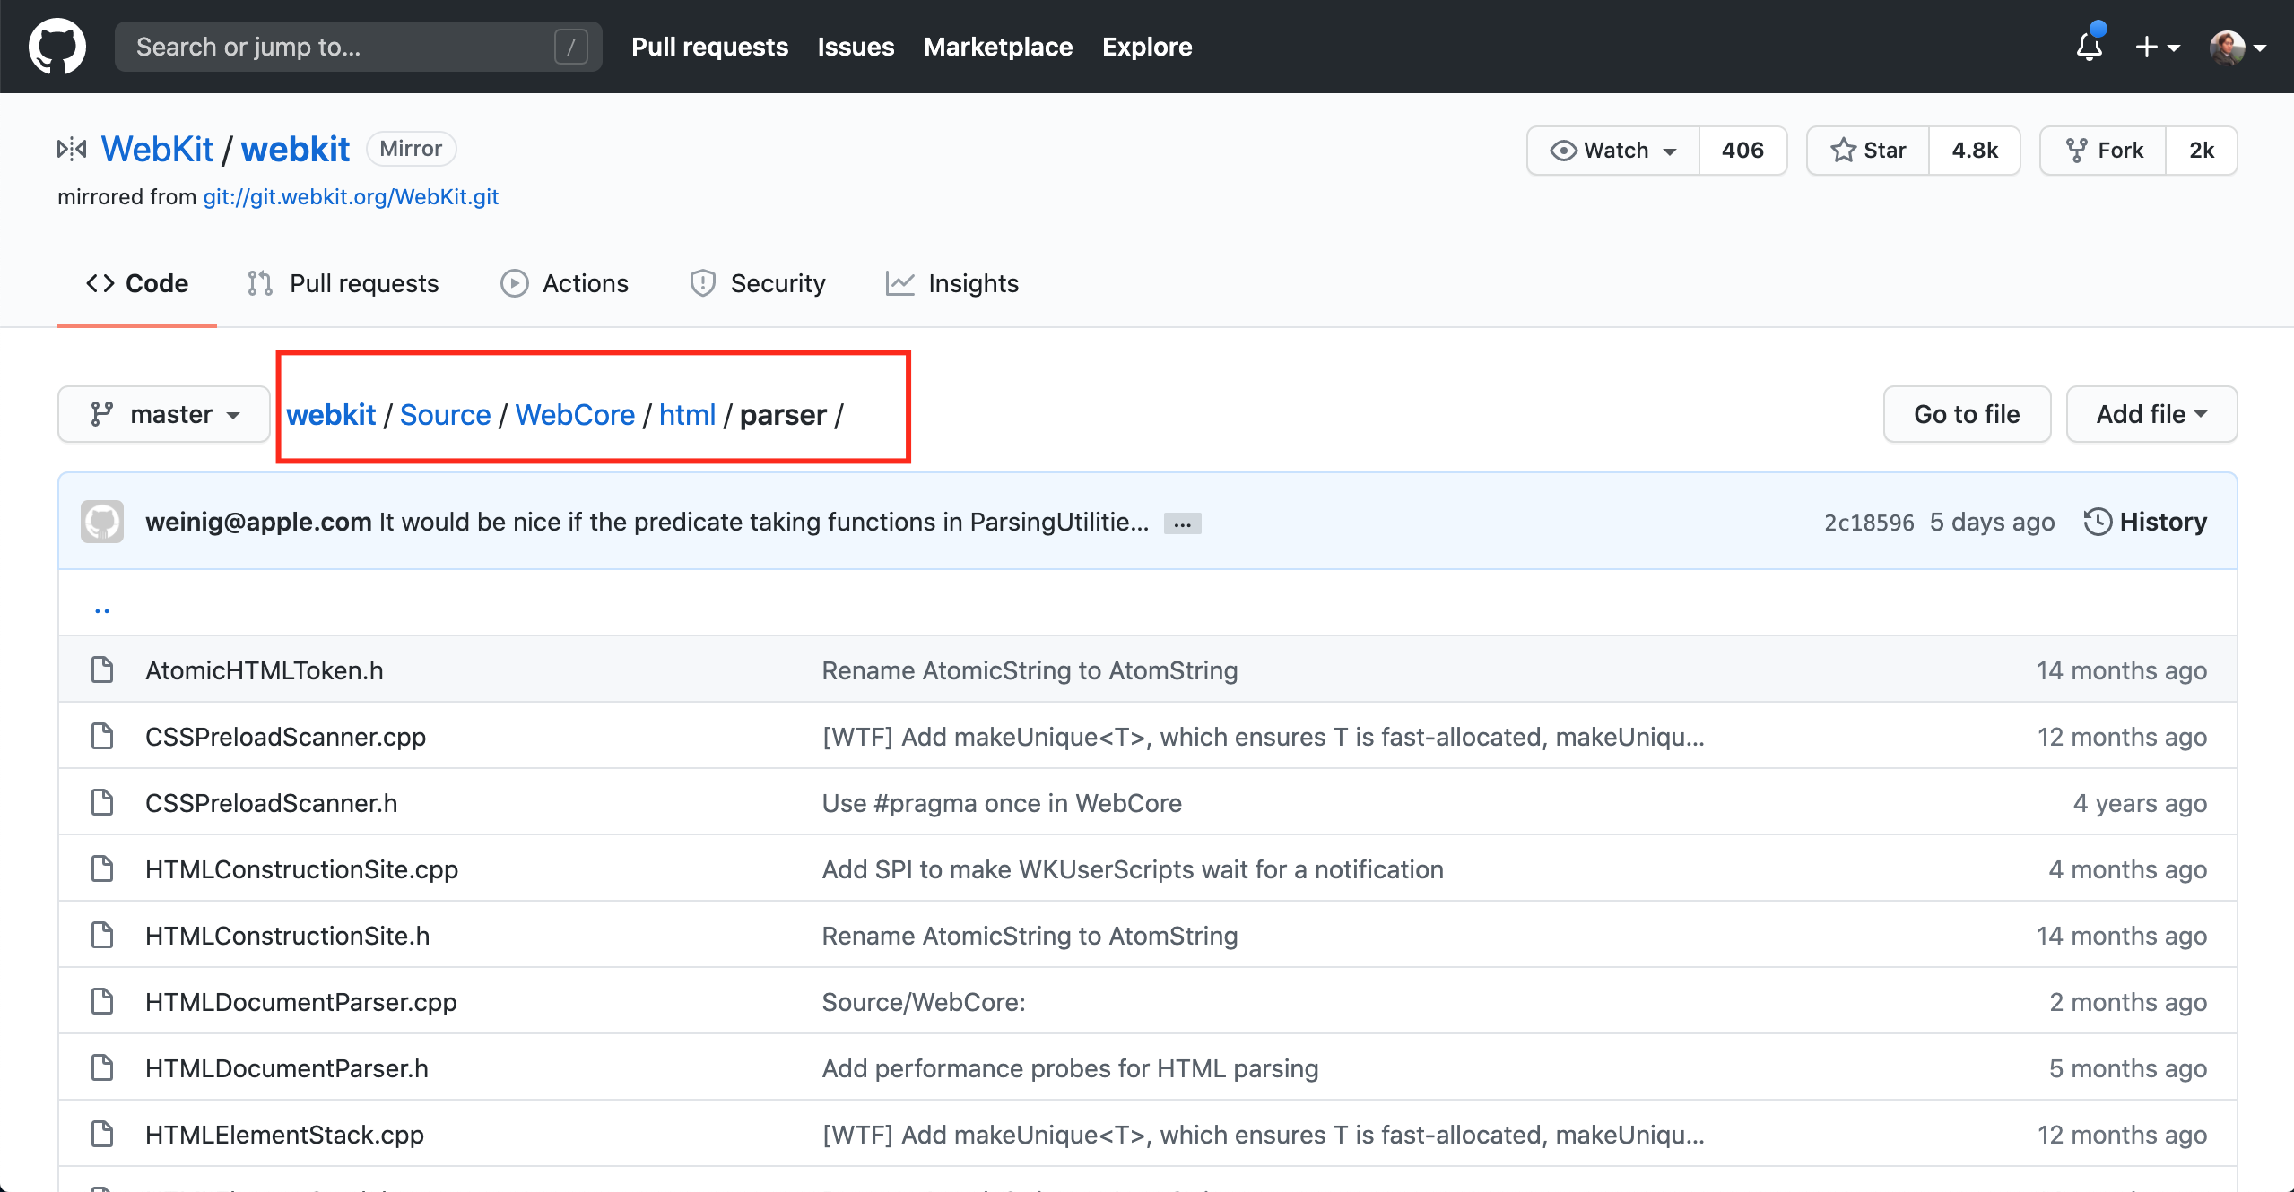This screenshot has height=1192, width=2294.
Task: Click the Fork button
Action: click(x=2104, y=150)
